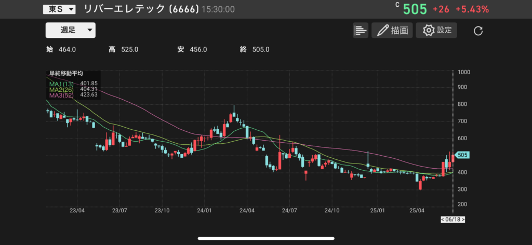The width and height of the screenshot is (532, 245).
Task: Click the 23/04 date axis label
Action: coord(77,210)
